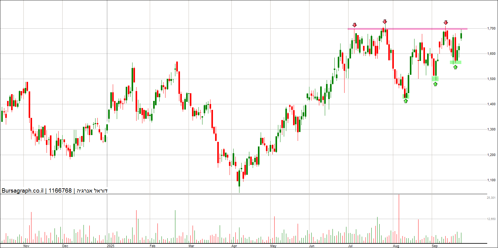Click the green buy arrow under mid-September low
This screenshot has width=498, height=248.
(x=455, y=67)
